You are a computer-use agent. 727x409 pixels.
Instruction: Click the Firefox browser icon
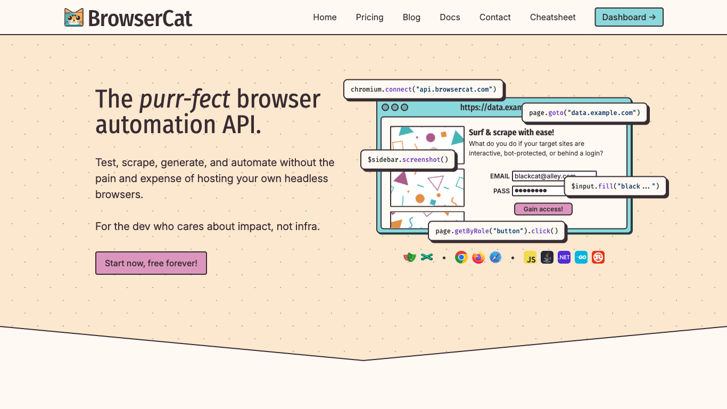[478, 258]
